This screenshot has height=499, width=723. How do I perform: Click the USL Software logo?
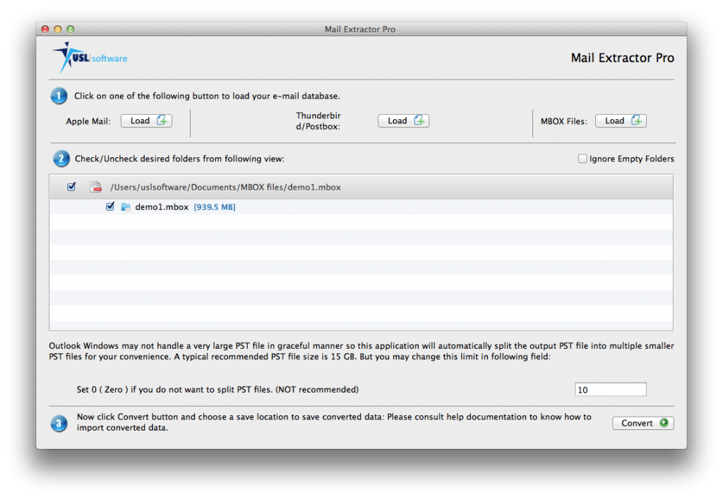click(x=88, y=56)
